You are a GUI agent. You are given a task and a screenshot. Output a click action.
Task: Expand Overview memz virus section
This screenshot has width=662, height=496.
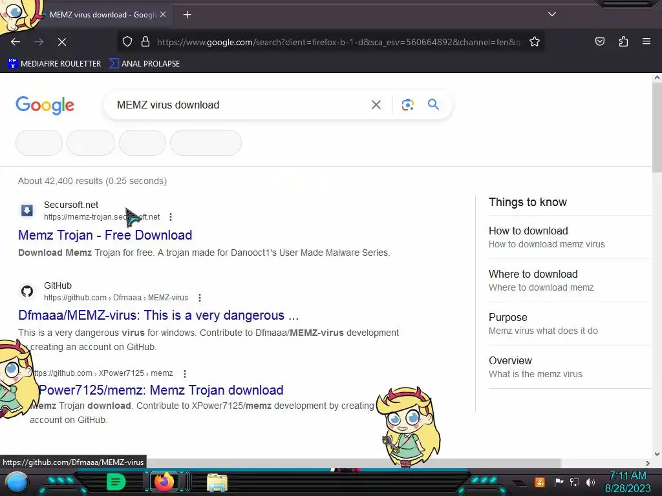(x=570, y=367)
